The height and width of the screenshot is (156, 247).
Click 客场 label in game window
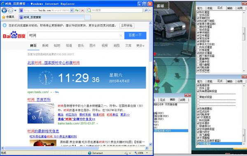[160, 6]
